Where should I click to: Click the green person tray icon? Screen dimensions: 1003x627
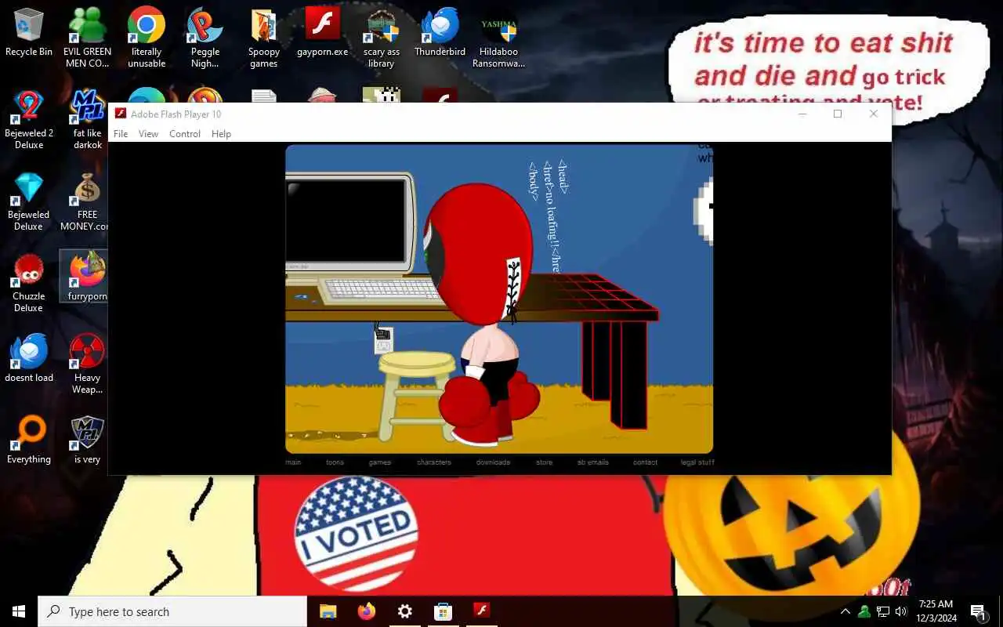(864, 611)
